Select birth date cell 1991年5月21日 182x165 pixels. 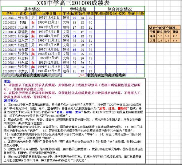click(49, 32)
